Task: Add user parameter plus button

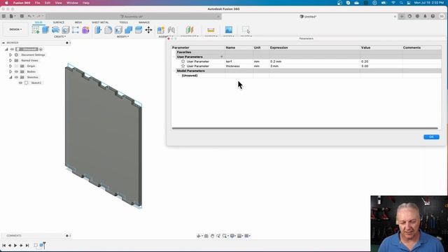Action: click(x=222, y=57)
